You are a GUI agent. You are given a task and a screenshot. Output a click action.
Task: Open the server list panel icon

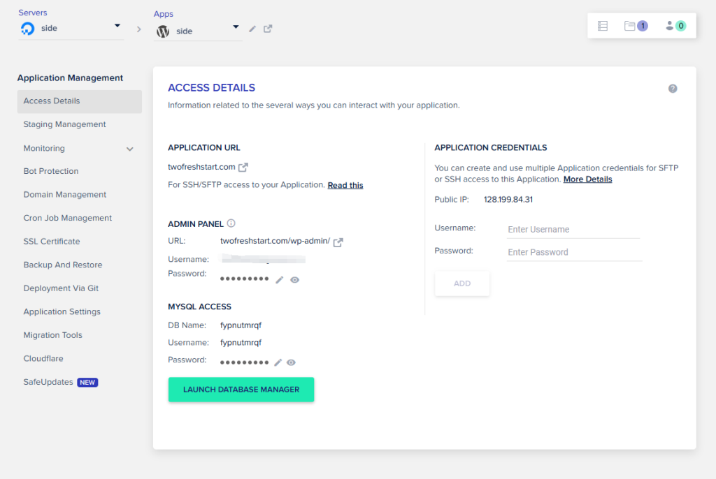pyautogui.click(x=602, y=26)
